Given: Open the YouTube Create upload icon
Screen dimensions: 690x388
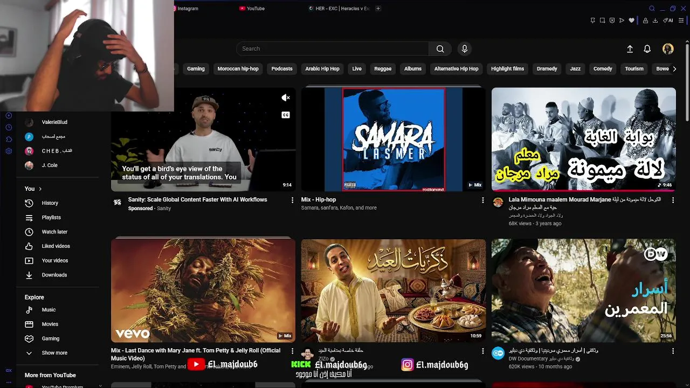Looking at the screenshot, I should click(630, 48).
